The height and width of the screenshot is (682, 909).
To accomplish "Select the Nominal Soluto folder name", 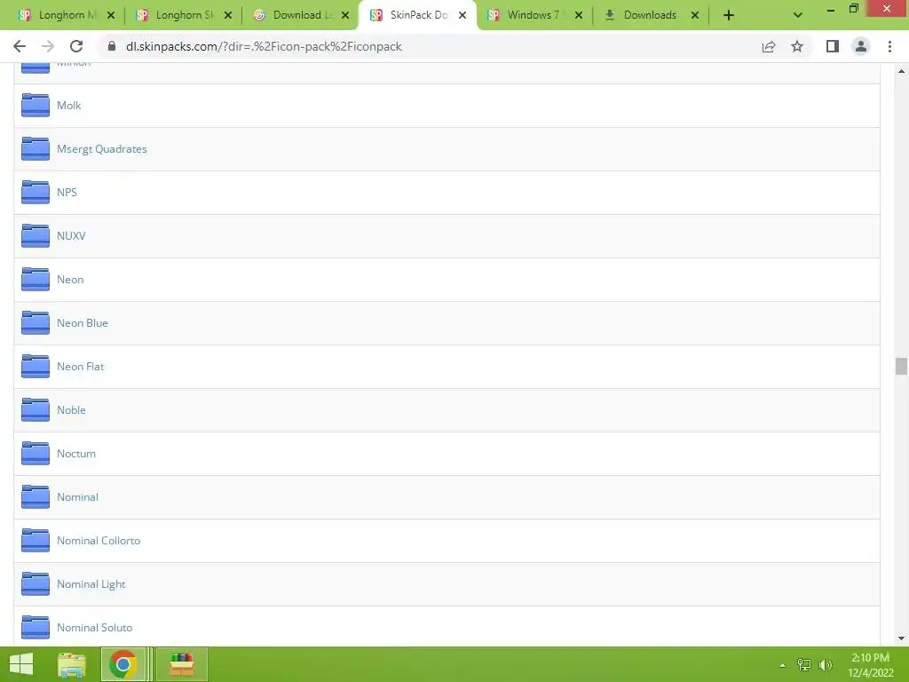I will pos(94,628).
